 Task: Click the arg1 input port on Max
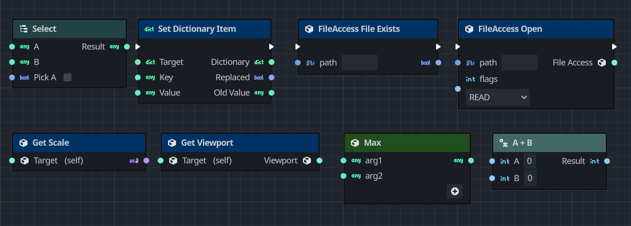pyautogui.click(x=344, y=161)
